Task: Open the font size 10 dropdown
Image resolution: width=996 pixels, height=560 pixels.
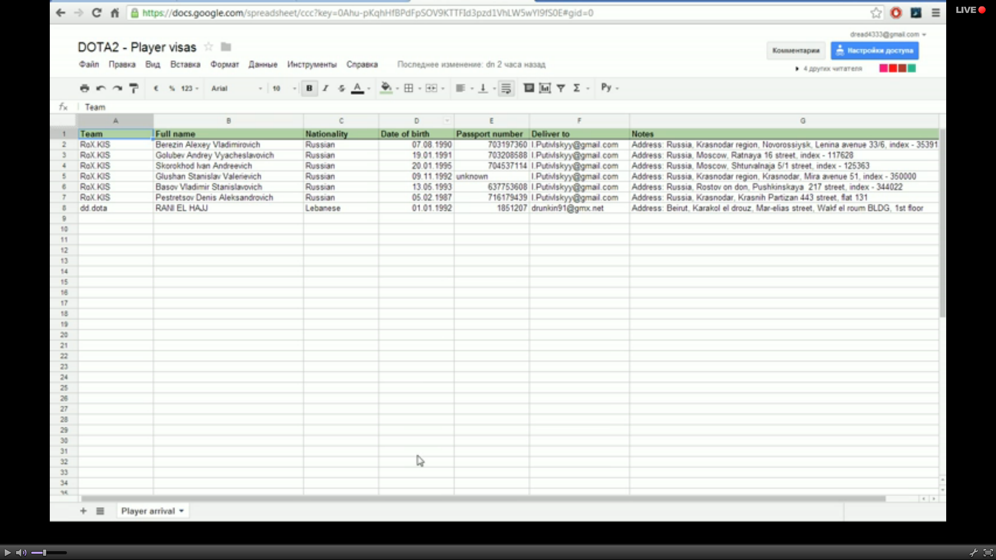Action: coord(283,88)
